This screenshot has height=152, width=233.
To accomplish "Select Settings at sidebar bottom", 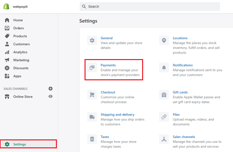I will tap(19, 144).
